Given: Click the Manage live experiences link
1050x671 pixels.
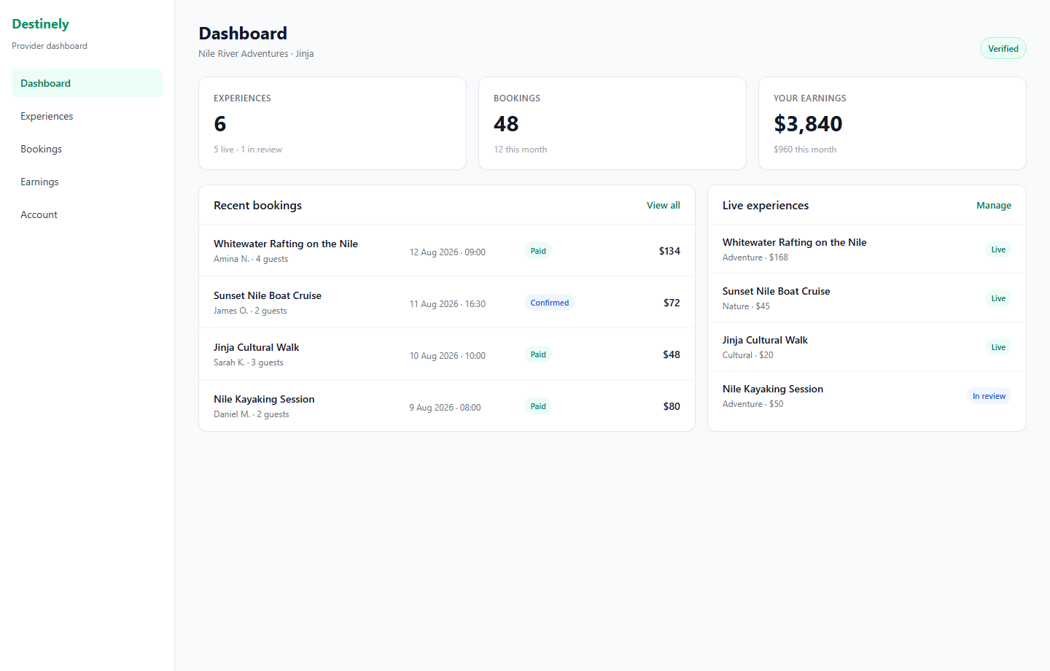Looking at the screenshot, I should tap(993, 206).
